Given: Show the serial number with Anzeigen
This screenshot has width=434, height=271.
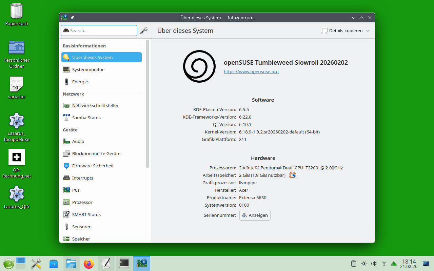Looking at the screenshot, I should pyautogui.click(x=255, y=215).
